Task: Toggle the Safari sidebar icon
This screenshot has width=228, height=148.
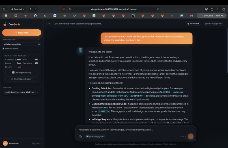Action: tap(5, 9)
